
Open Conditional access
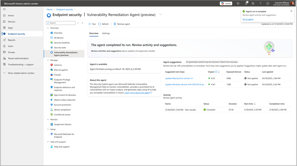click(x=62, y=115)
